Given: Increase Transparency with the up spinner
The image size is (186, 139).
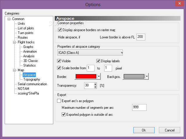Looking at the screenshot, I should [95, 84].
